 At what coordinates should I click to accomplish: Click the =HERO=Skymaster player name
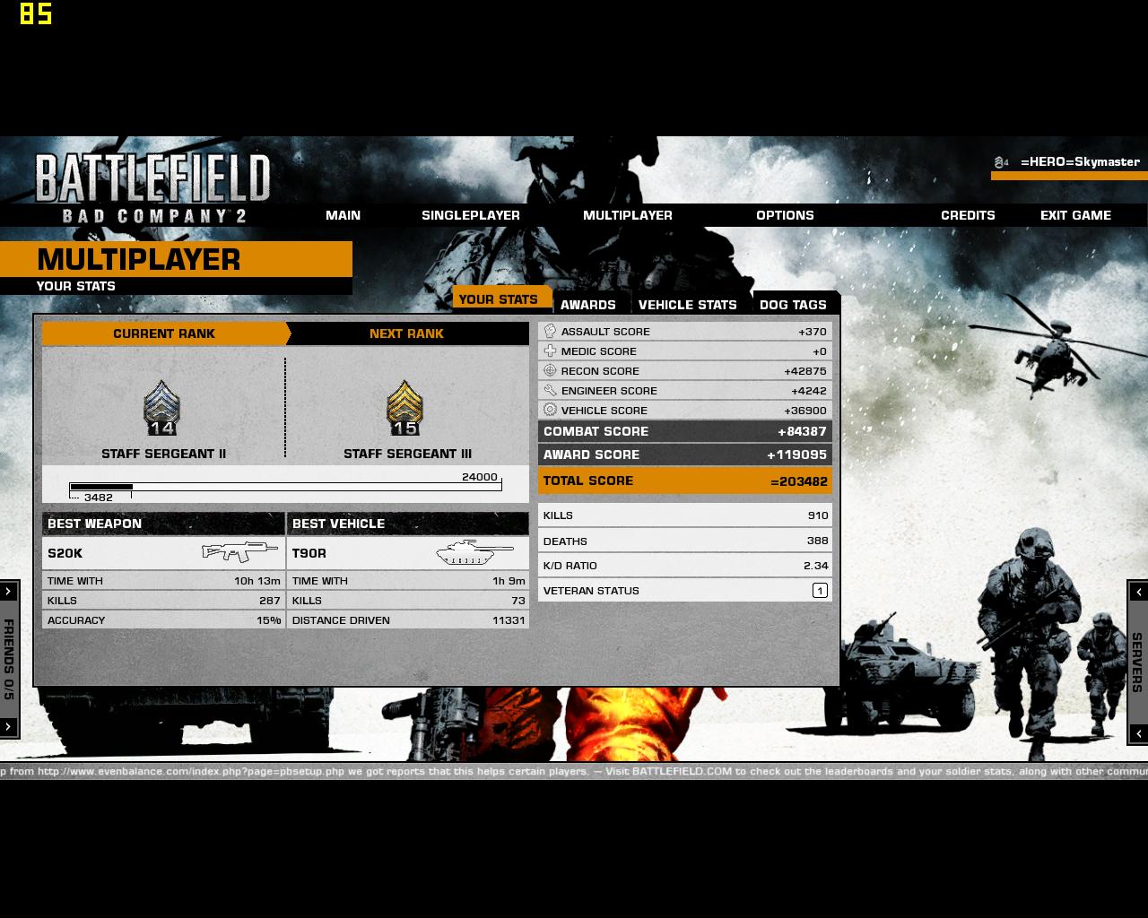1080,162
